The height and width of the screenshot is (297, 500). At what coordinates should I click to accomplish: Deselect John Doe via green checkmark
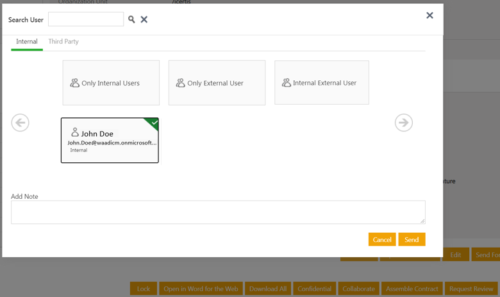pyautogui.click(x=154, y=123)
